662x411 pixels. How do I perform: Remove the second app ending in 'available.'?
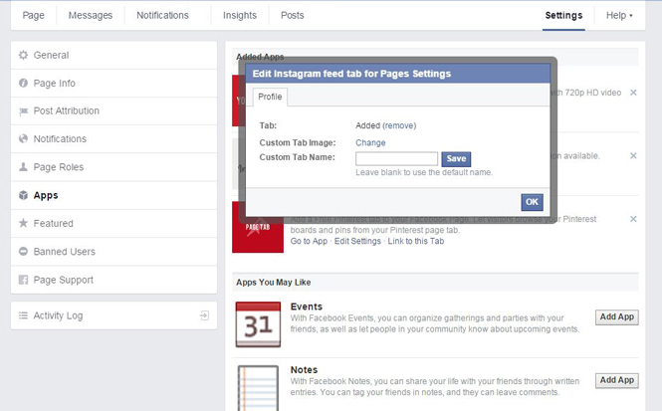[x=633, y=155]
